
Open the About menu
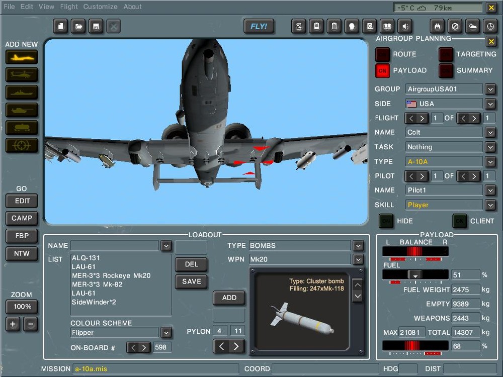click(132, 7)
